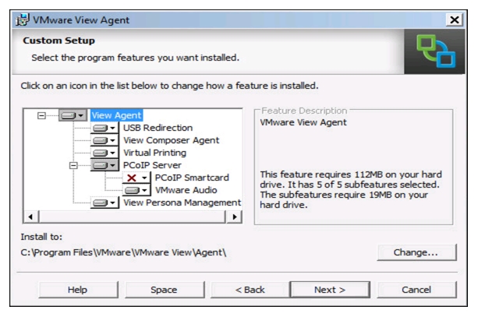Viewport: 478px width, 317px height.
Task: Select the View Agent tree label
Action: click(x=116, y=115)
